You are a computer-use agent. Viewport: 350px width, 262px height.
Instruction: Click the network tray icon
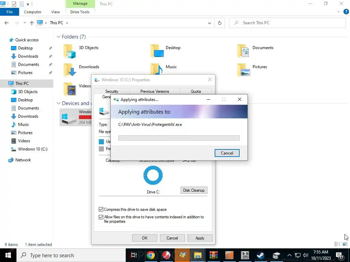click(x=298, y=255)
